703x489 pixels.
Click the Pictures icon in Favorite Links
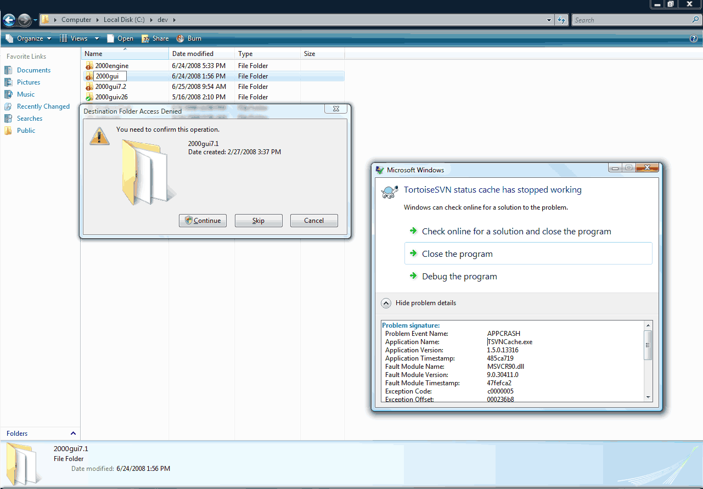[x=8, y=82]
